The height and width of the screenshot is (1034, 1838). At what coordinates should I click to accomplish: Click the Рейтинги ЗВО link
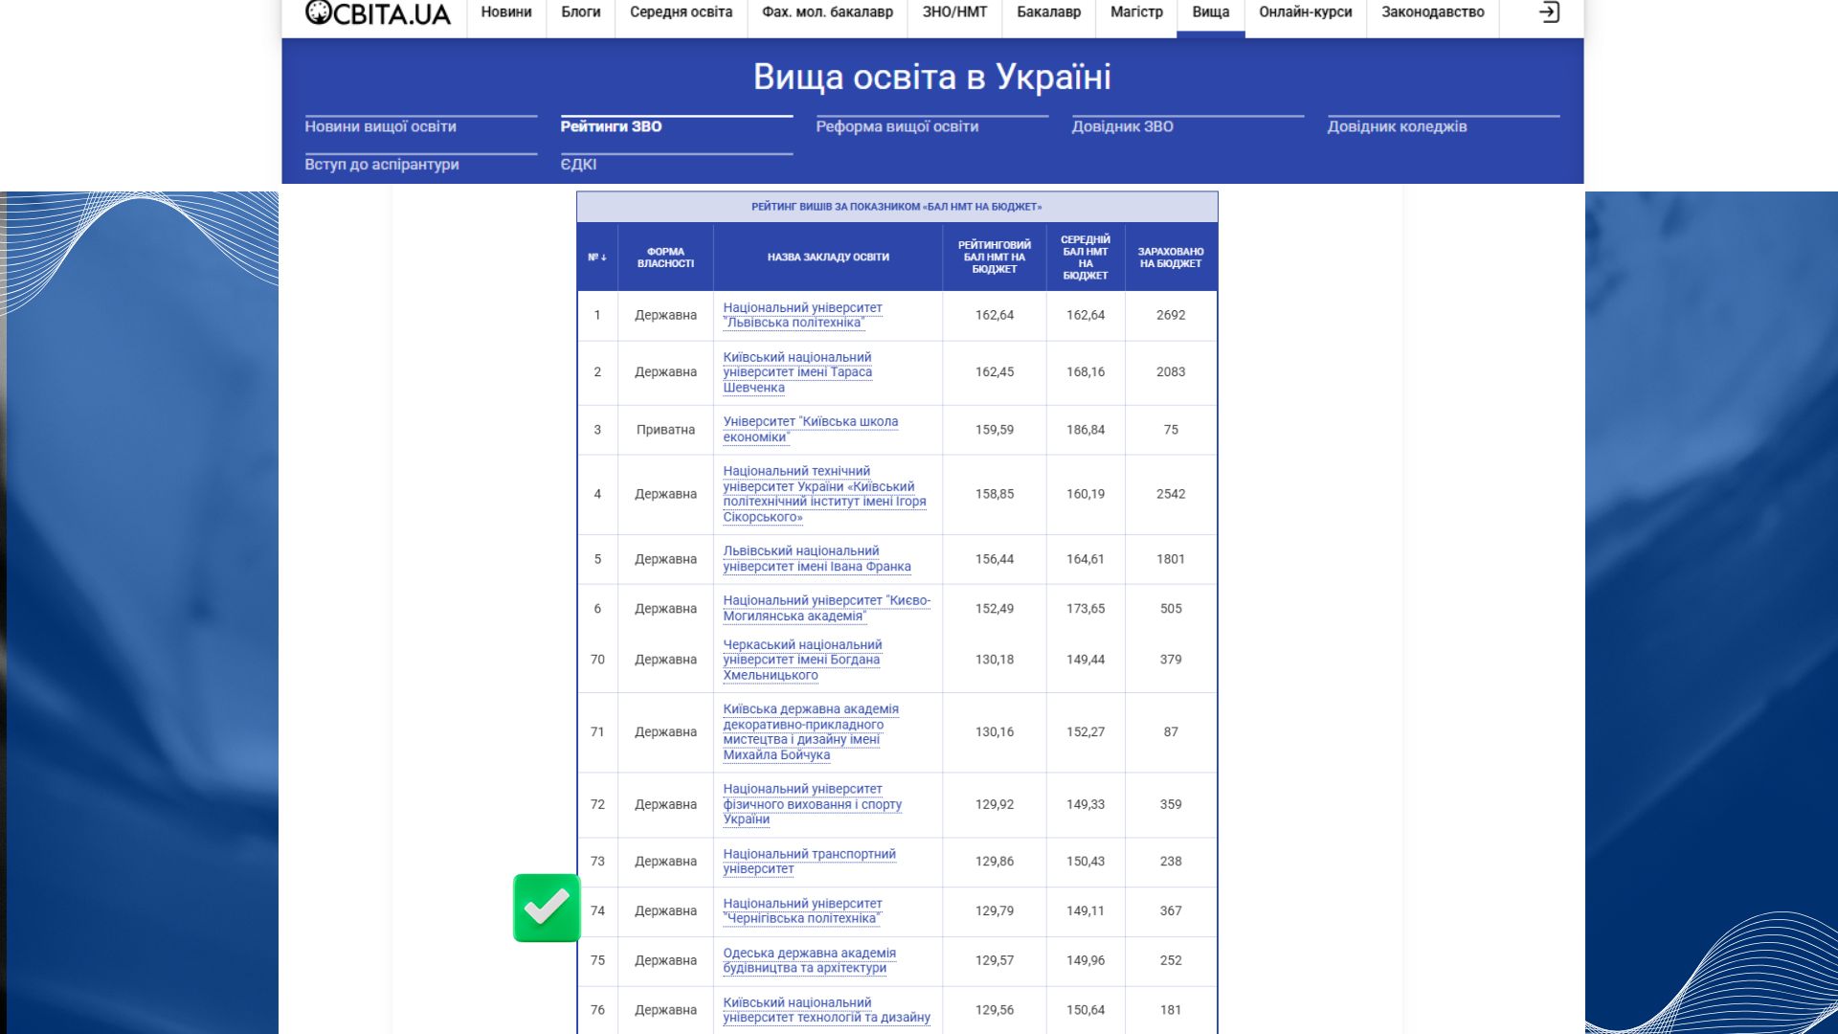(610, 125)
